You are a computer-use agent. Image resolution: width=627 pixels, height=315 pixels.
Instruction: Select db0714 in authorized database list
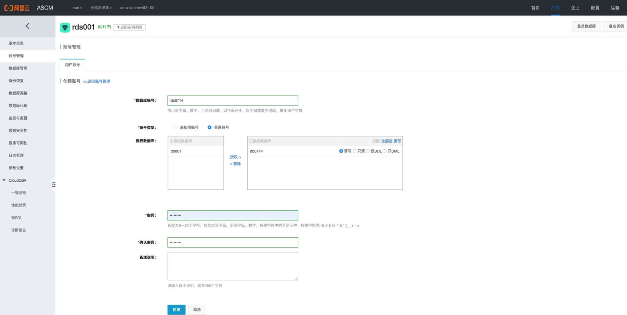pyautogui.click(x=256, y=151)
